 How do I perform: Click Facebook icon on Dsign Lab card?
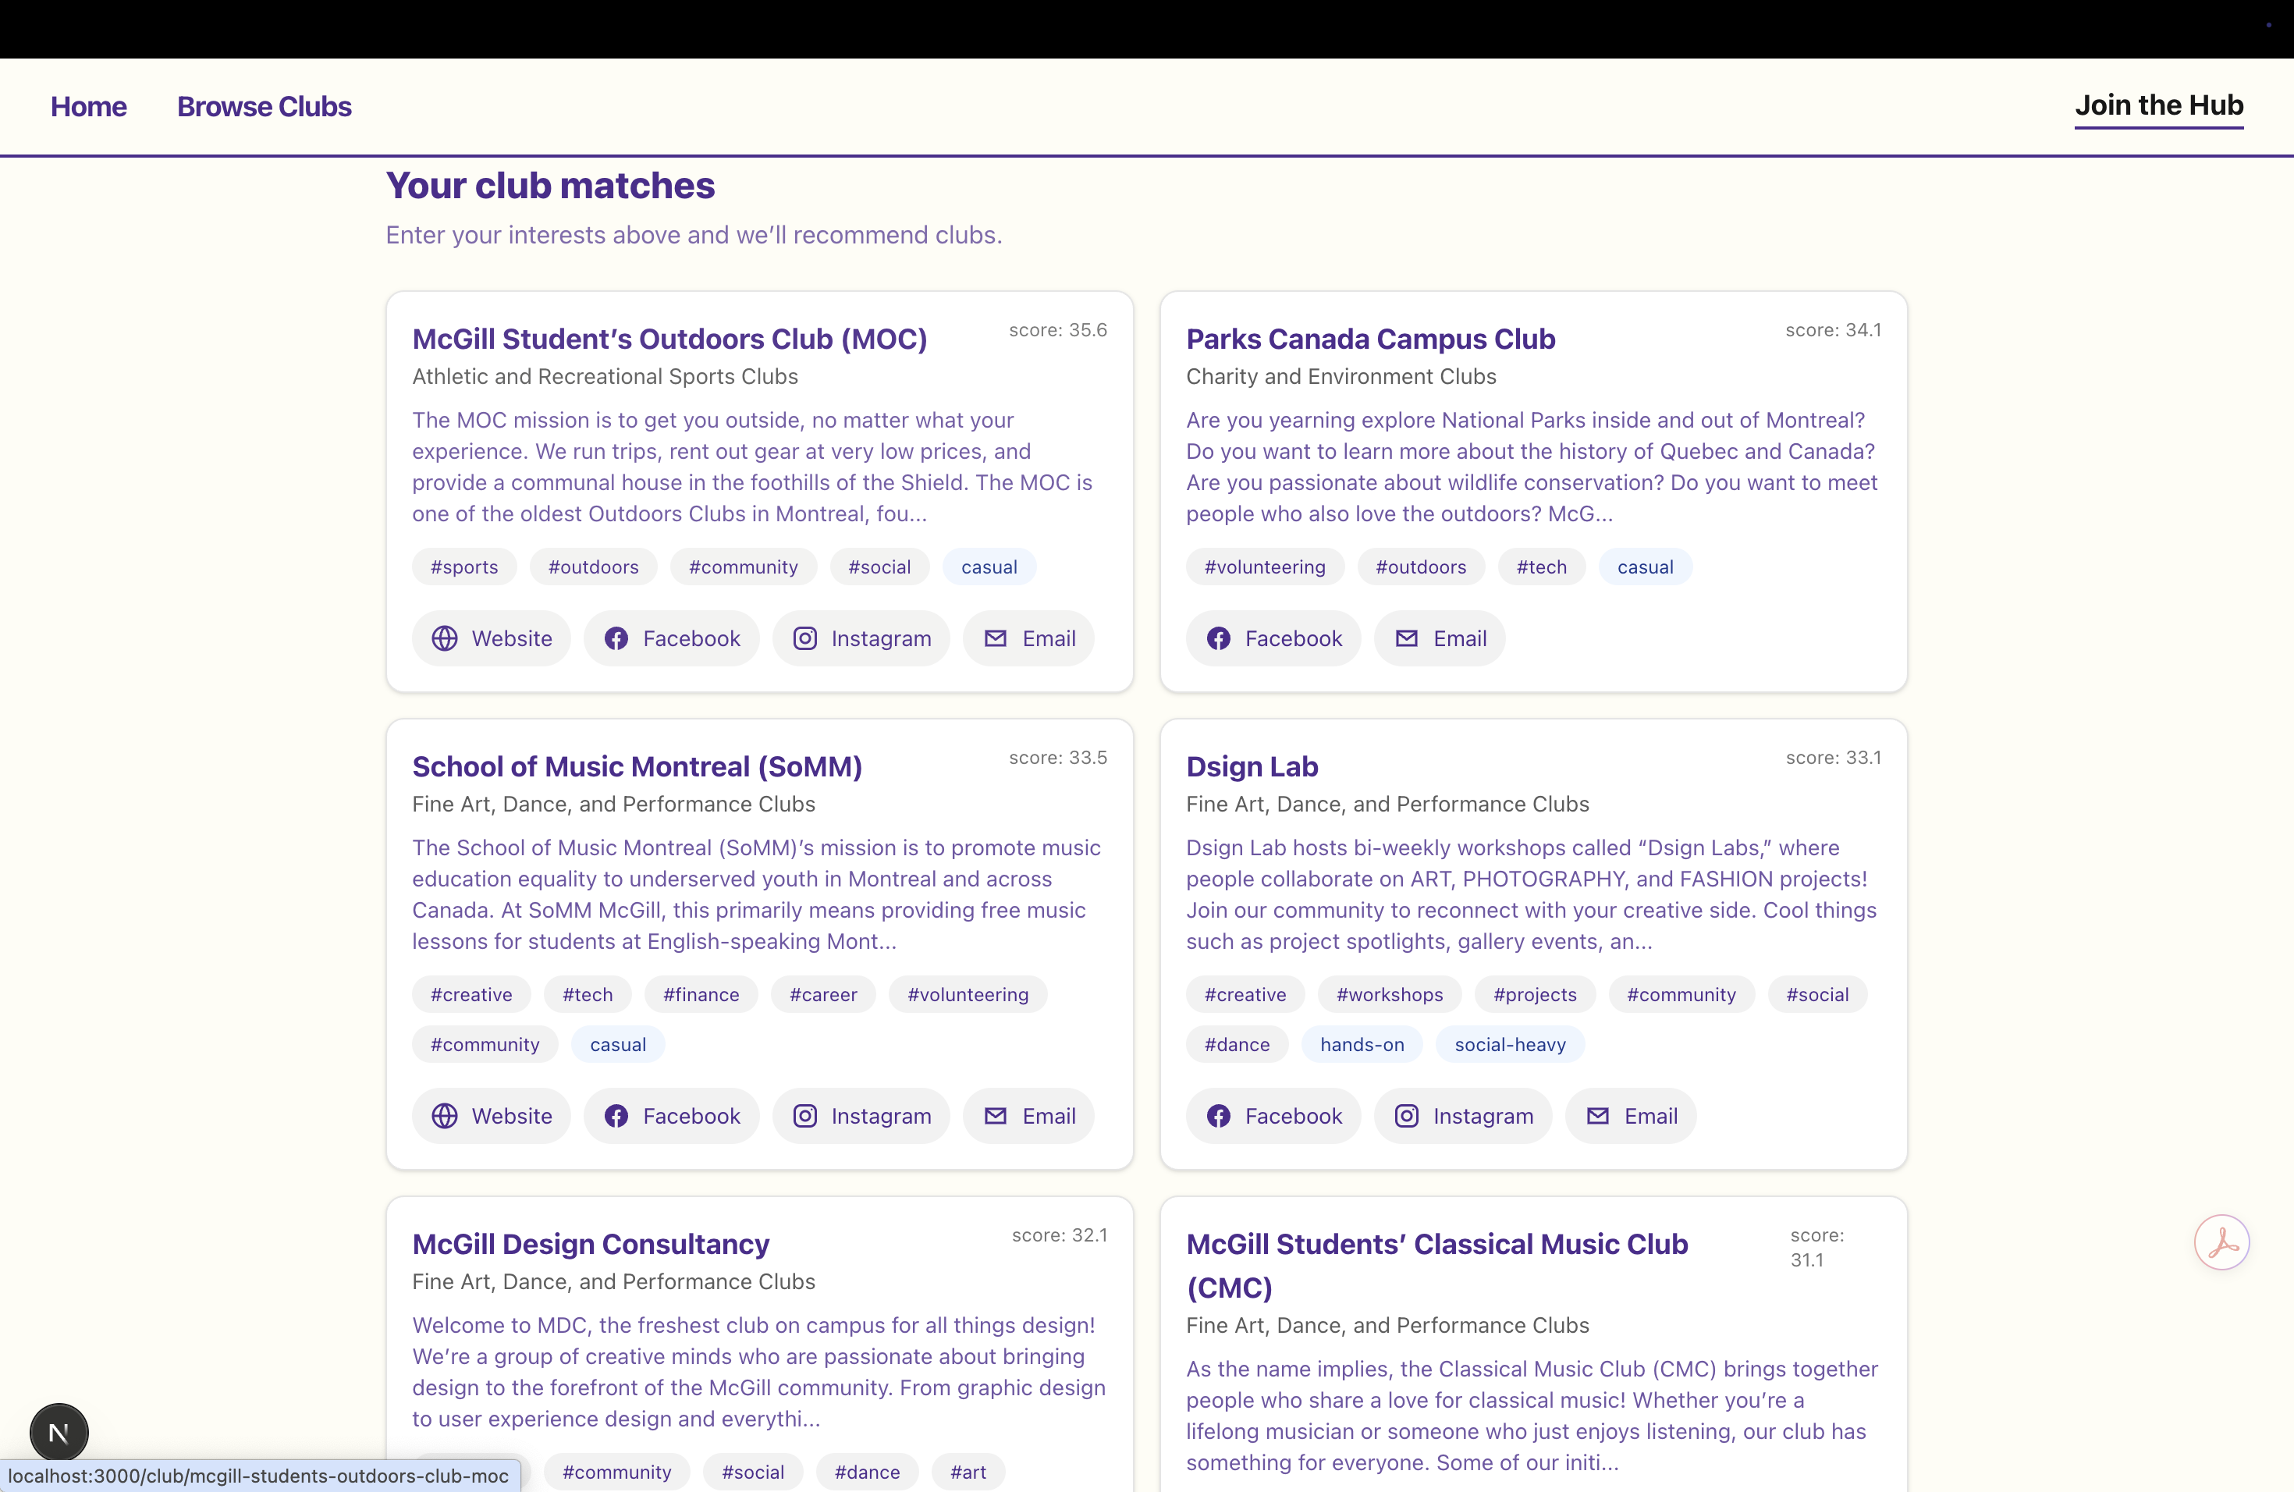coord(1218,1115)
